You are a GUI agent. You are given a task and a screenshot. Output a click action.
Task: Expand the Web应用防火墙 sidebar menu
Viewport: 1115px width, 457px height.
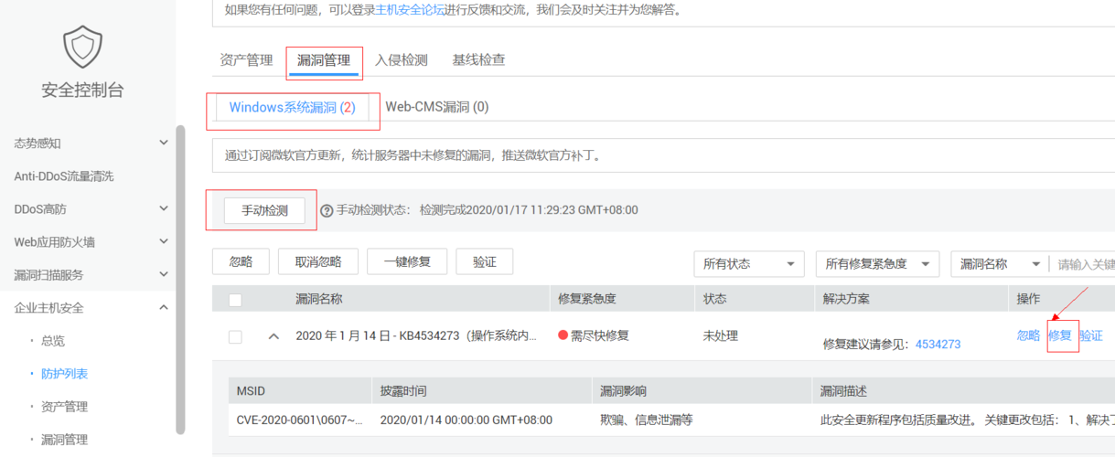point(164,241)
